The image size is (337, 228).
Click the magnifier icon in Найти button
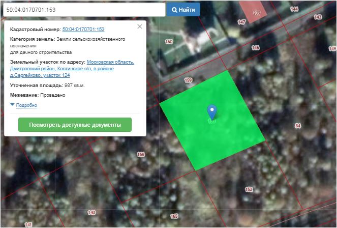174,10
